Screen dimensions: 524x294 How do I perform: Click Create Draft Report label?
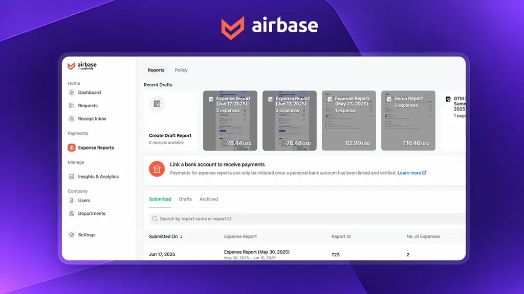[170, 135]
